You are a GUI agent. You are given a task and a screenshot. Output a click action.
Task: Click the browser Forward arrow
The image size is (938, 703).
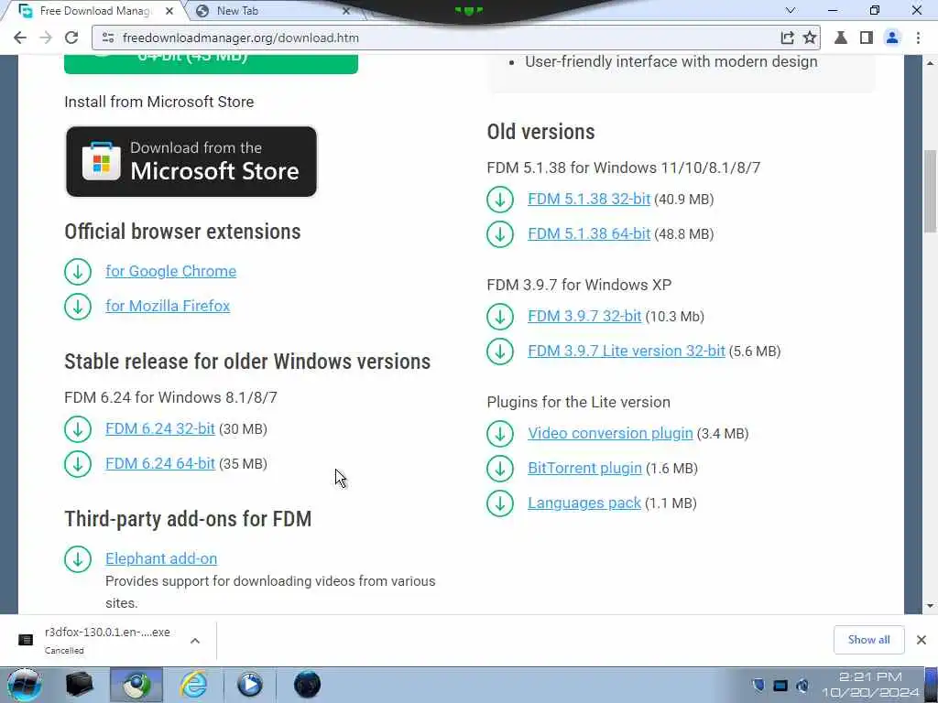click(46, 38)
